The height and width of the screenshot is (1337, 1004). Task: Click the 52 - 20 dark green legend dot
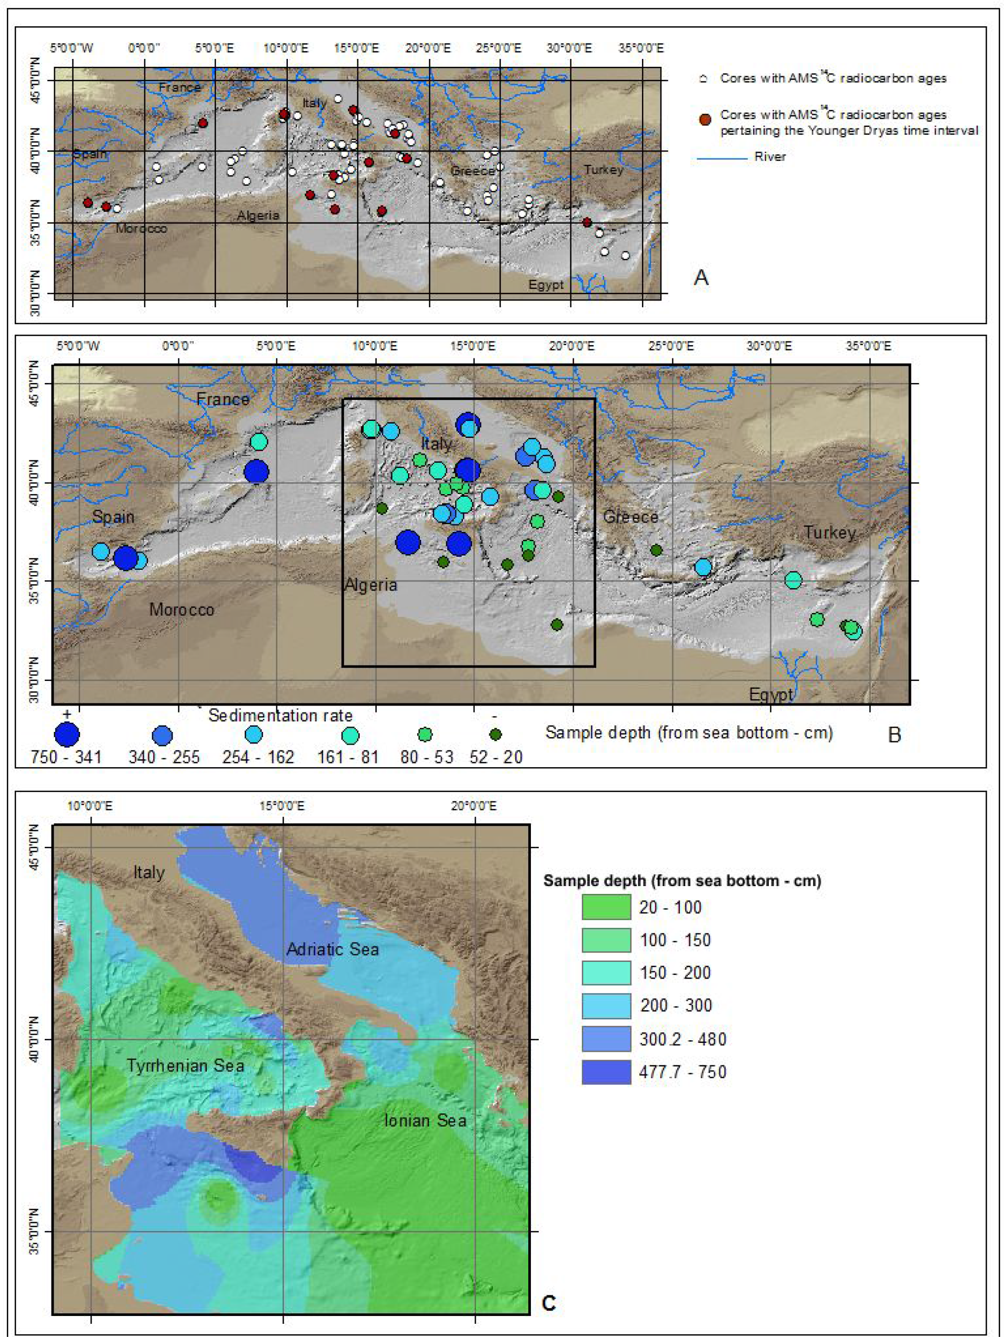click(496, 735)
